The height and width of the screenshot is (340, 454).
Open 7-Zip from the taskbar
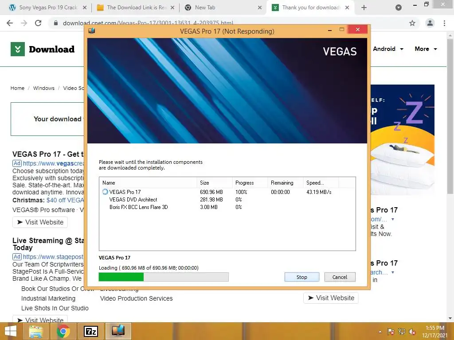(90, 331)
